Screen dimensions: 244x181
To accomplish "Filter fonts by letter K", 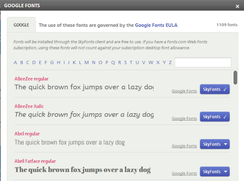I will (74, 62).
